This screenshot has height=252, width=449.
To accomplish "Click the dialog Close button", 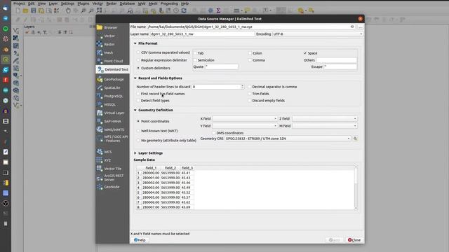I will 354,240.
